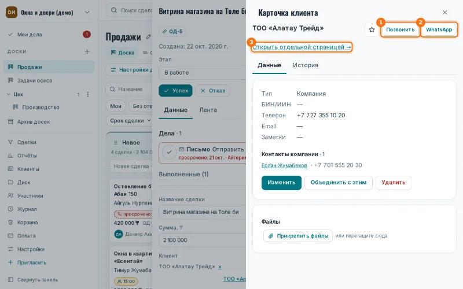463x289 pixels.
Task: Click Прикрепить файлы paperclip button
Action: 298,236
